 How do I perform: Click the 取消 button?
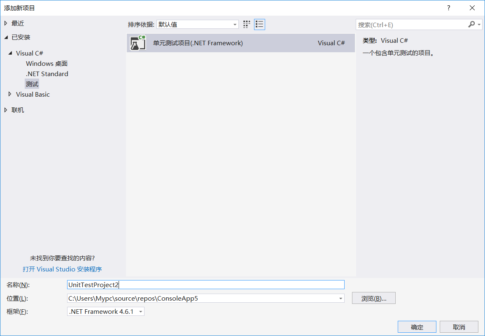[x=459, y=327]
